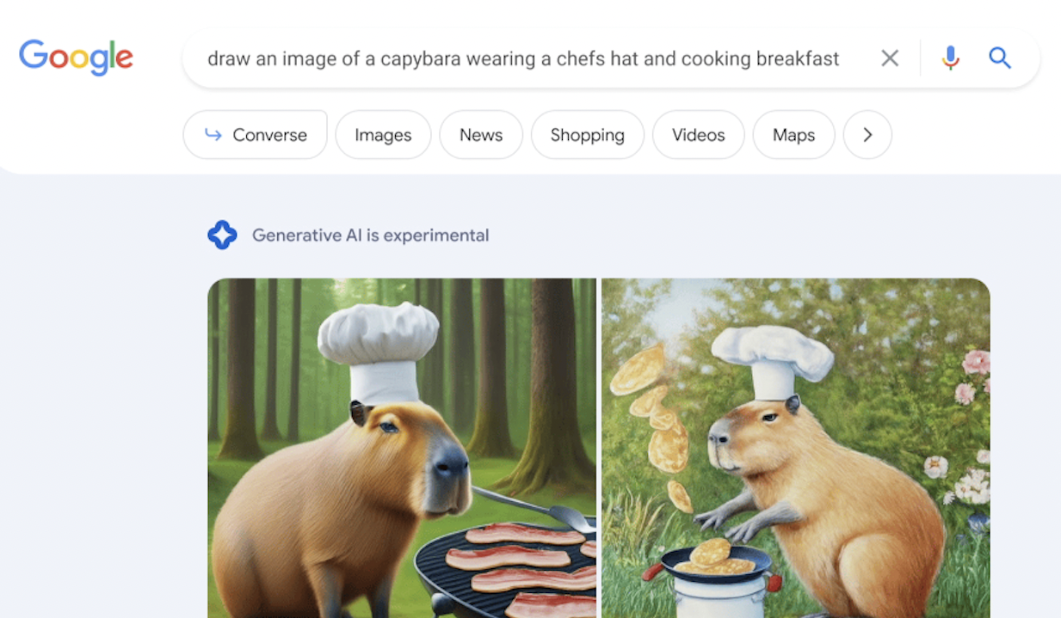Switch to the News filter
Screen dimensions: 1061x618
481,135
